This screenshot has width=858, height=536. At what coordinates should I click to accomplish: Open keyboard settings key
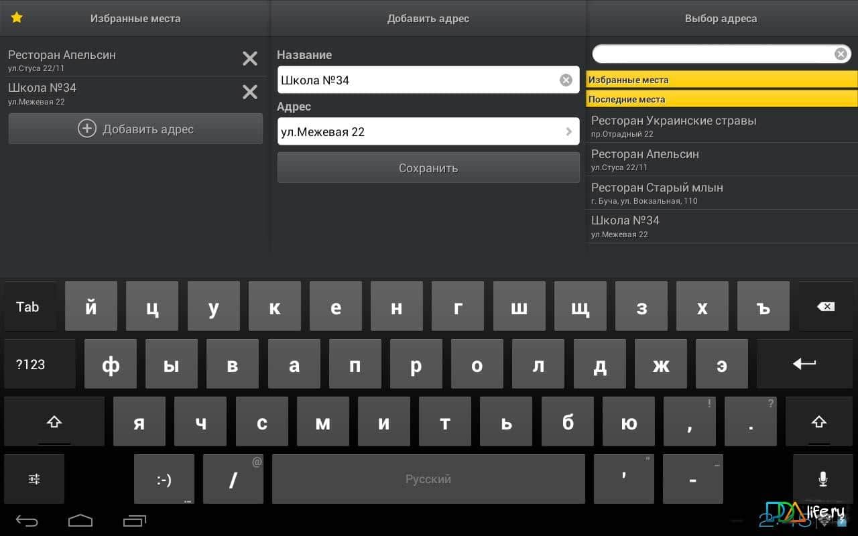[x=34, y=479]
